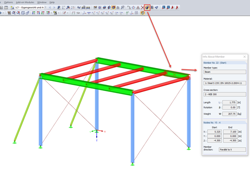
Task: Click the Rotation 0.00 value field
Action: click(x=230, y=108)
